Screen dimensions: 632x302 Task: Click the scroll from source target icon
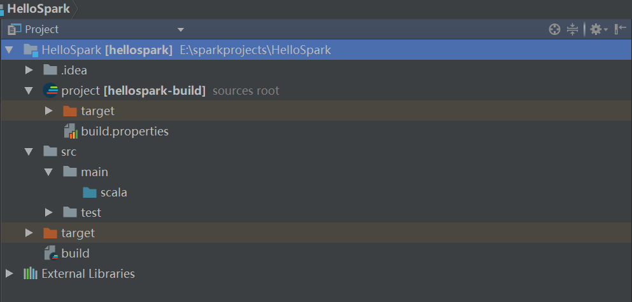tap(554, 29)
